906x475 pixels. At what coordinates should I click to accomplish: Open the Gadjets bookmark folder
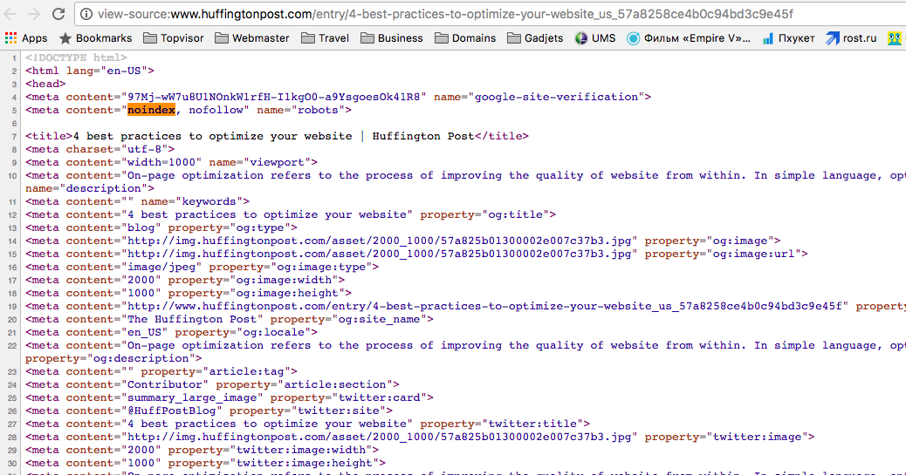pos(535,38)
